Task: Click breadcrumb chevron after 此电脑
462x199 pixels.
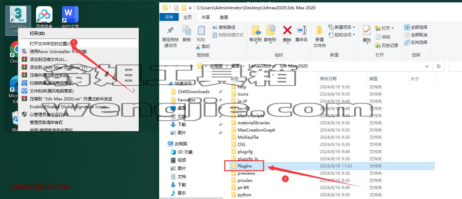Action: (x=226, y=66)
